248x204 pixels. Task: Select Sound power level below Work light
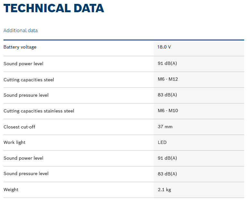pyautogui.click(x=23, y=158)
